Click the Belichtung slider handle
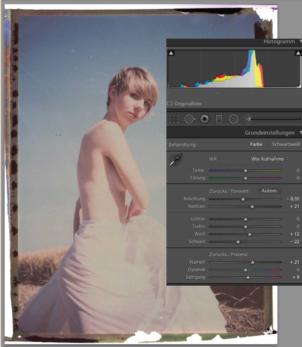302x347 pixels. coord(243,199)
